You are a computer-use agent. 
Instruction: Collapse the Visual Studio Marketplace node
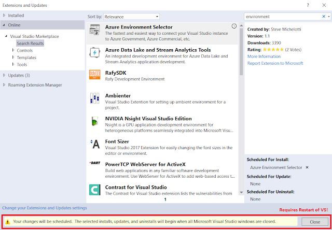(x=6, y=36)
